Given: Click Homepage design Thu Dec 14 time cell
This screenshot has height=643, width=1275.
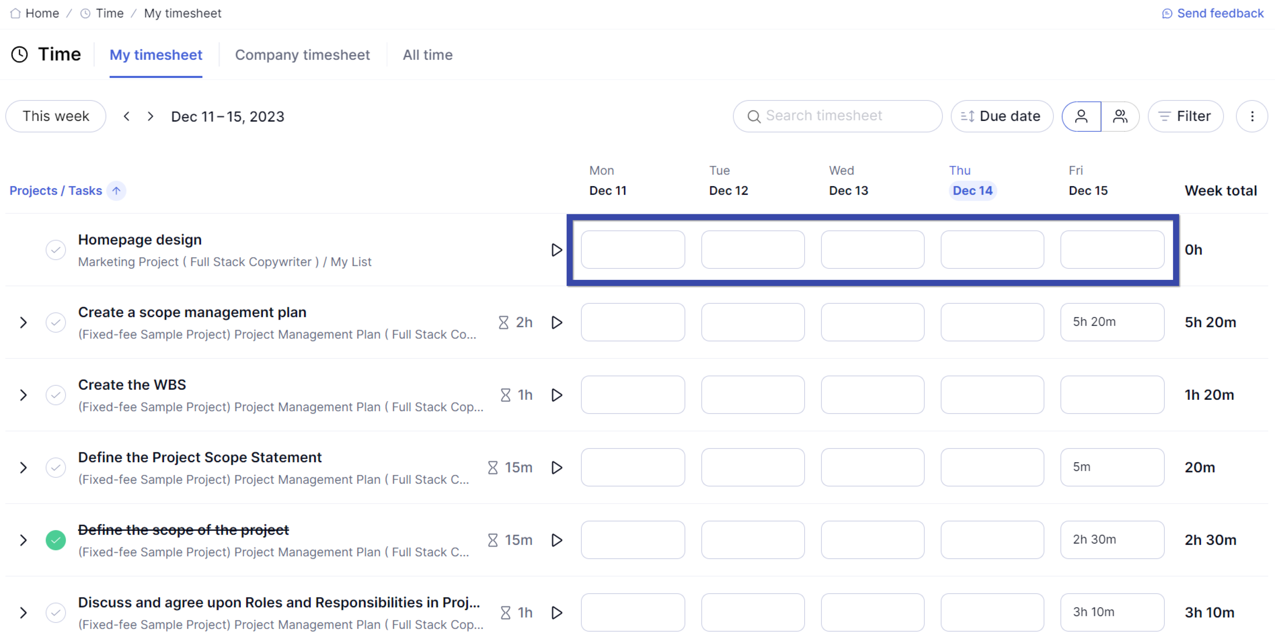Looking at the screenshot, I should [x=992, y=250].
